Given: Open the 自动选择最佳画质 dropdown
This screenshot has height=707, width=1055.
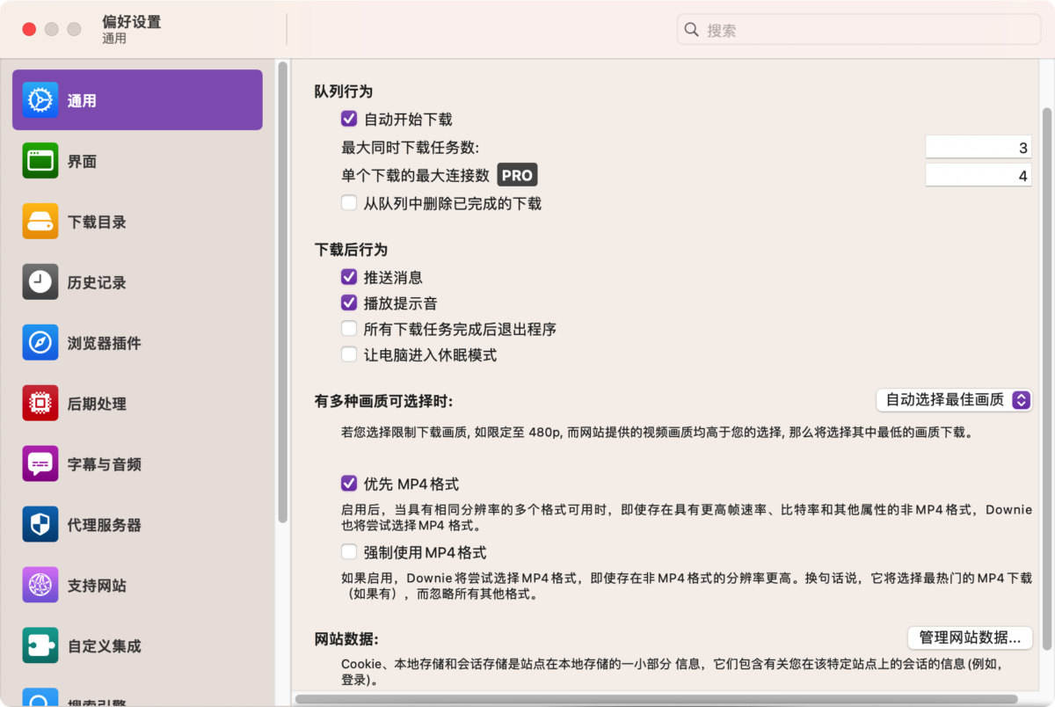Looking at the screenshot, I should [x=954, y=400].
